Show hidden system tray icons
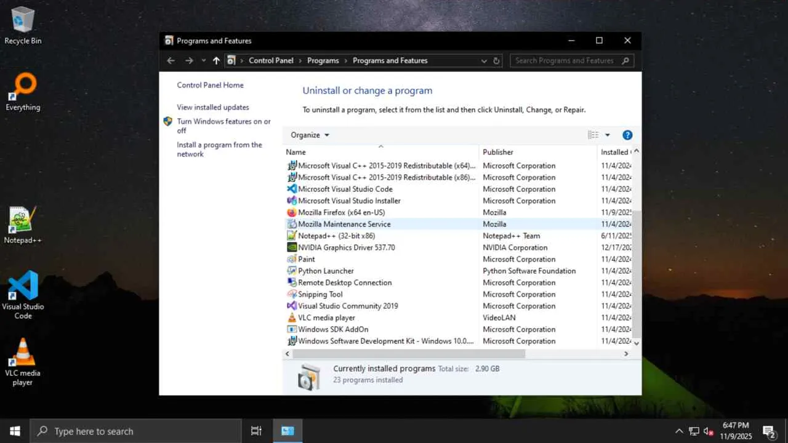This screenshot has width=788, height=443. pos(679,431)
